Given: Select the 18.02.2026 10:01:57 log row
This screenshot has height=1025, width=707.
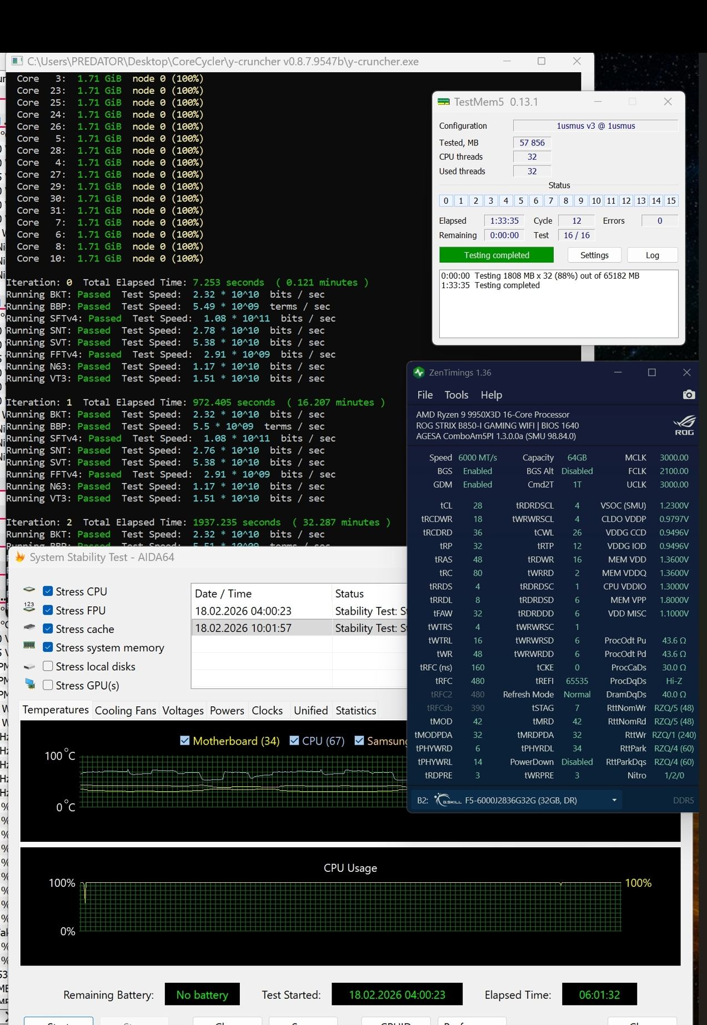Looking at the screenshot, I should (x=299, y=628).
